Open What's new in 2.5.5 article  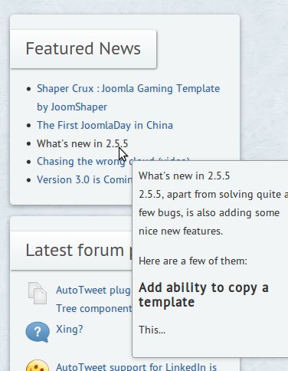pyautogui.click(x=82, y=143)
